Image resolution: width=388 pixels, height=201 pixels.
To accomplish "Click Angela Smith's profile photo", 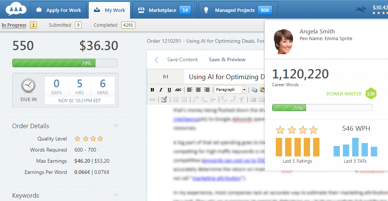I will [x=284, y=41].
